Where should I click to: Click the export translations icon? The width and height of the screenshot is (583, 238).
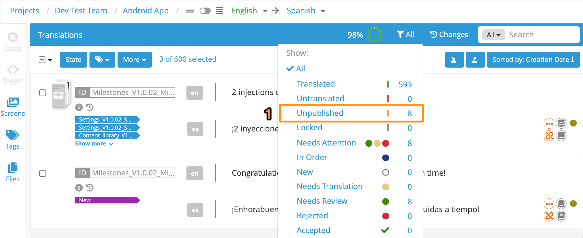pyautogui.click(x=475, y=60)
